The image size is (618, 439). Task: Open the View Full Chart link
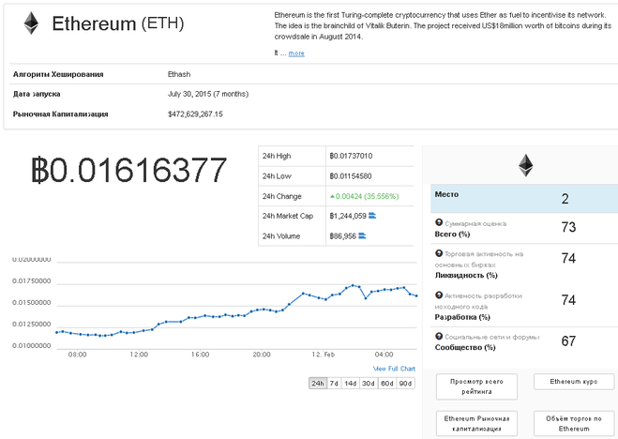(x=394, y=369)
